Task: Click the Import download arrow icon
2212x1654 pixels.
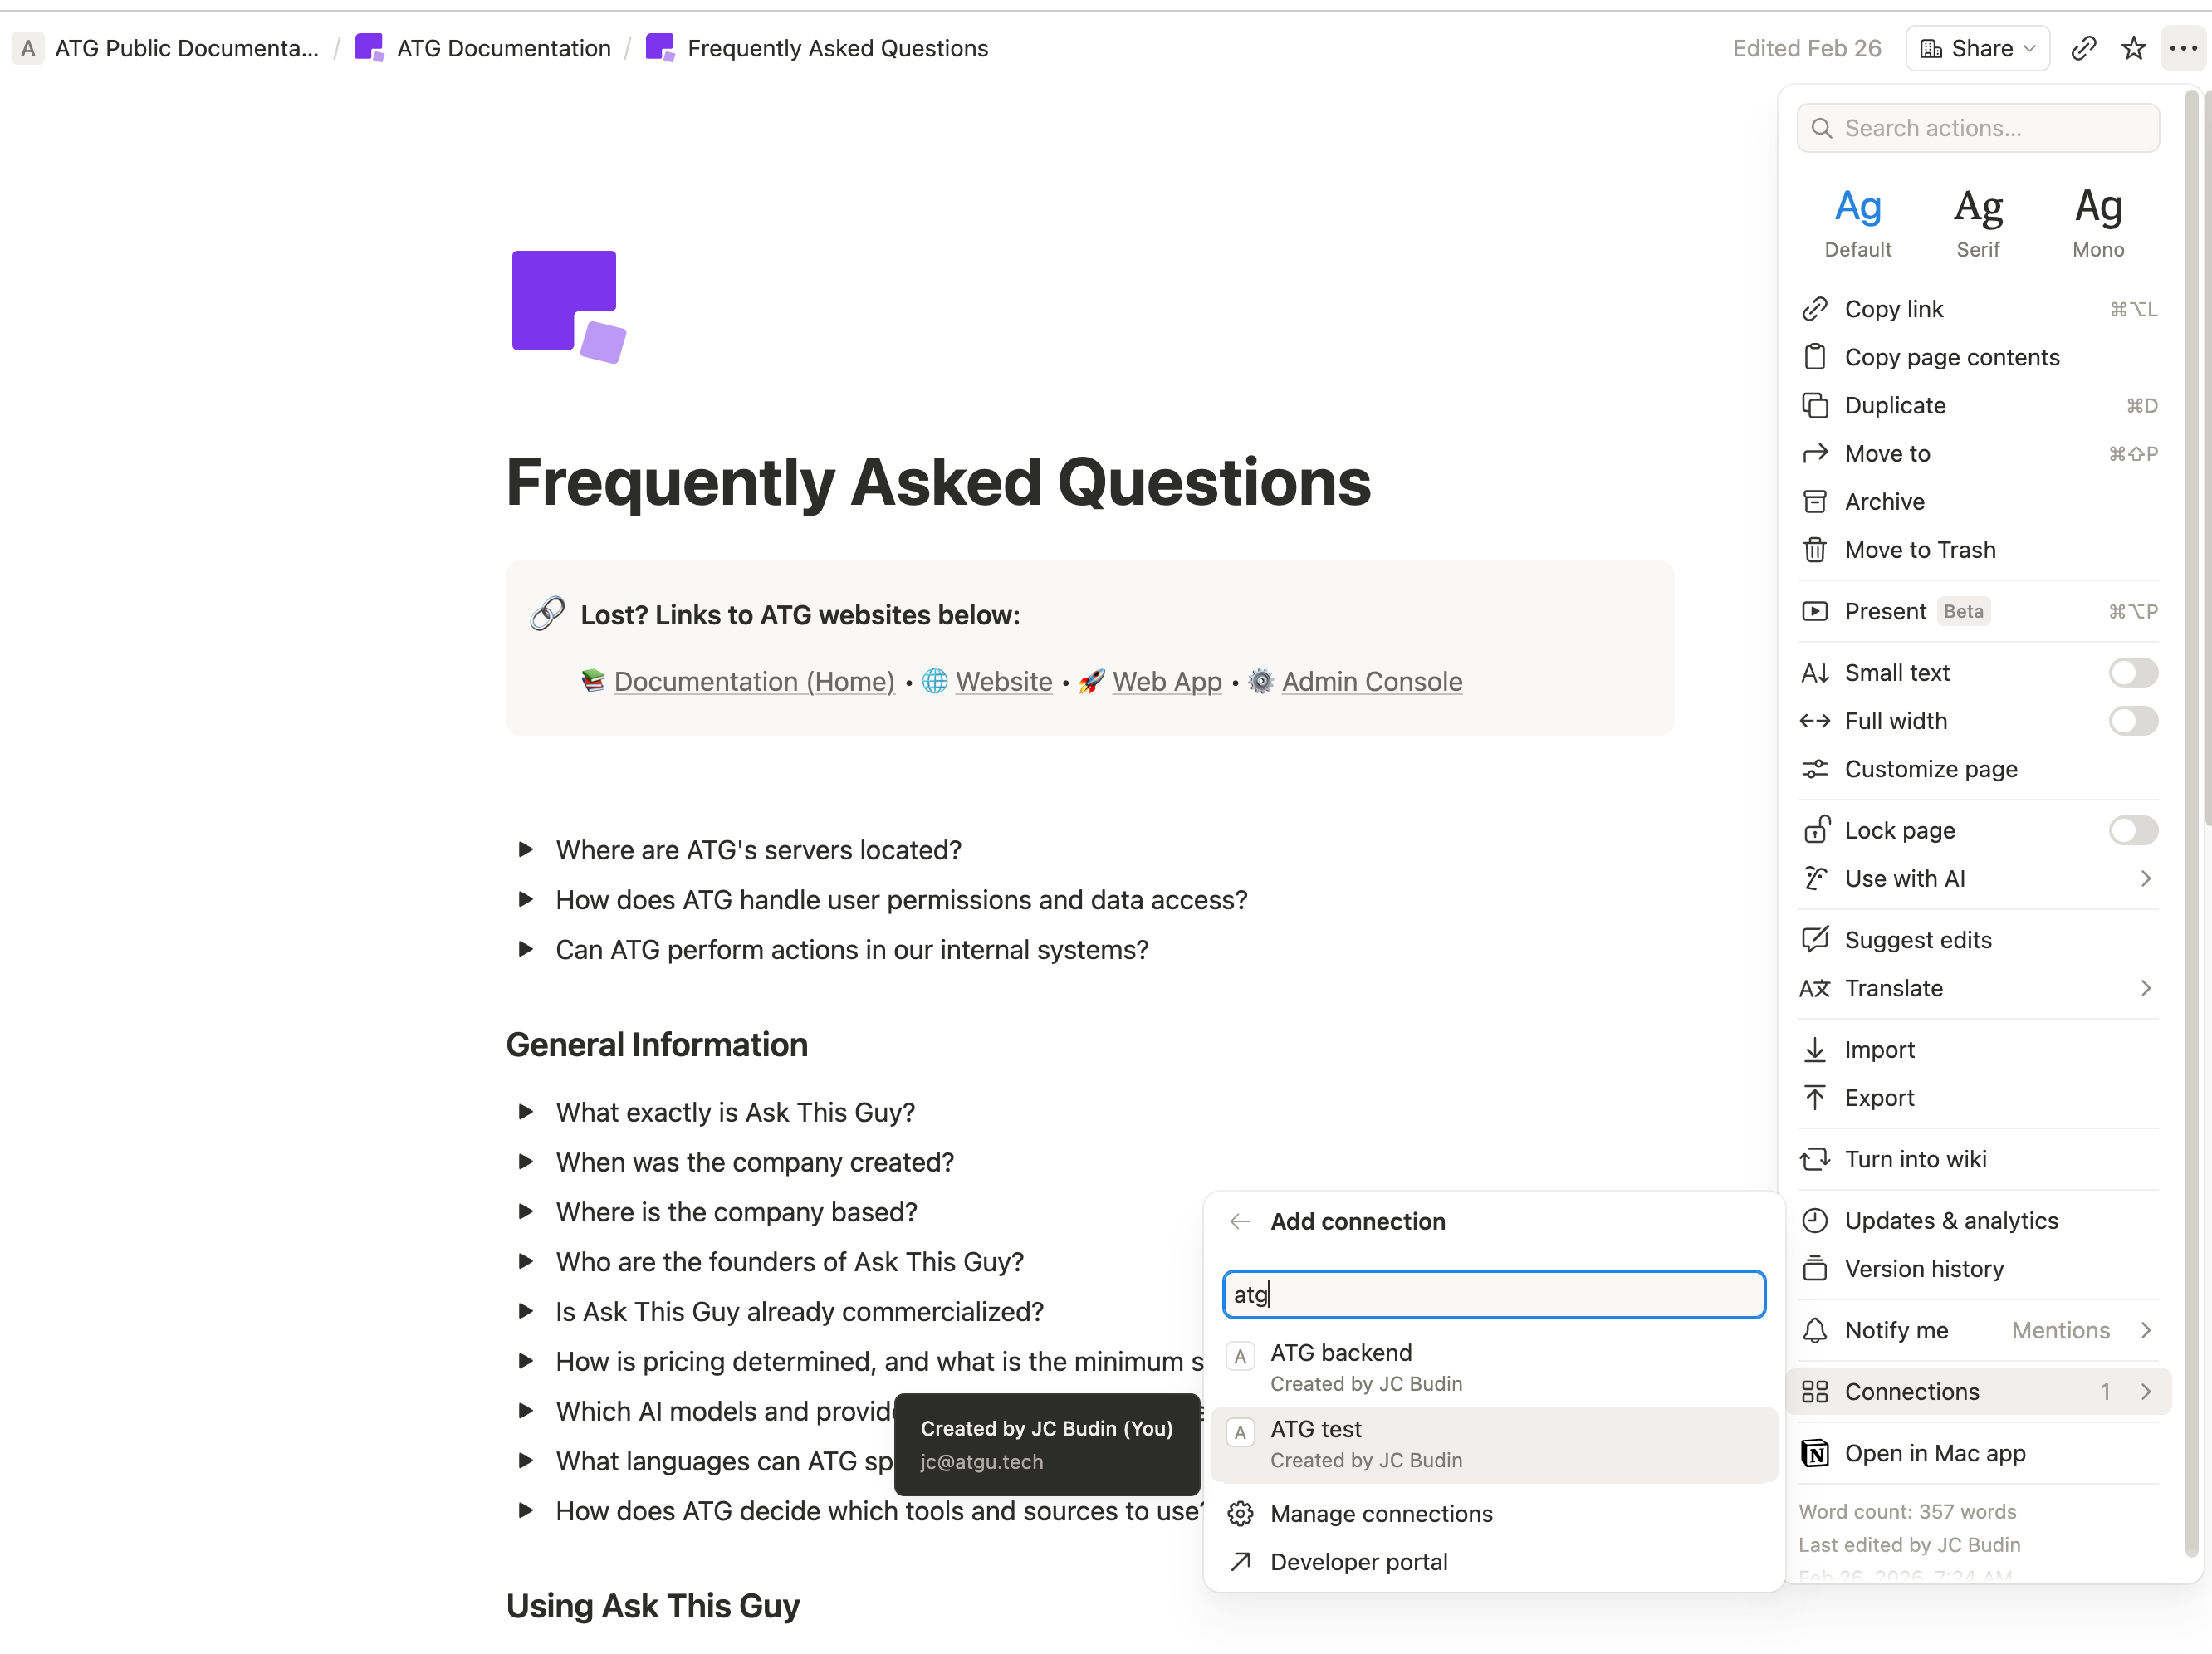Action: pyautogui.click(x=1814, y=1049)
